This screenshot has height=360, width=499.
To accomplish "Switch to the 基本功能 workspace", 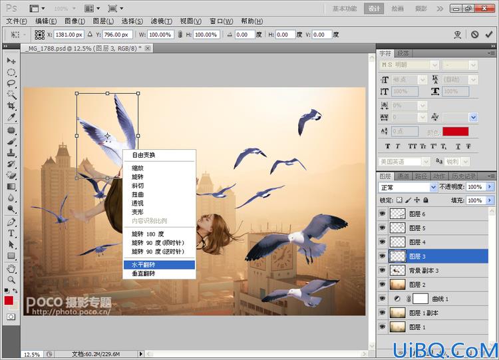I will pos(345,9).
